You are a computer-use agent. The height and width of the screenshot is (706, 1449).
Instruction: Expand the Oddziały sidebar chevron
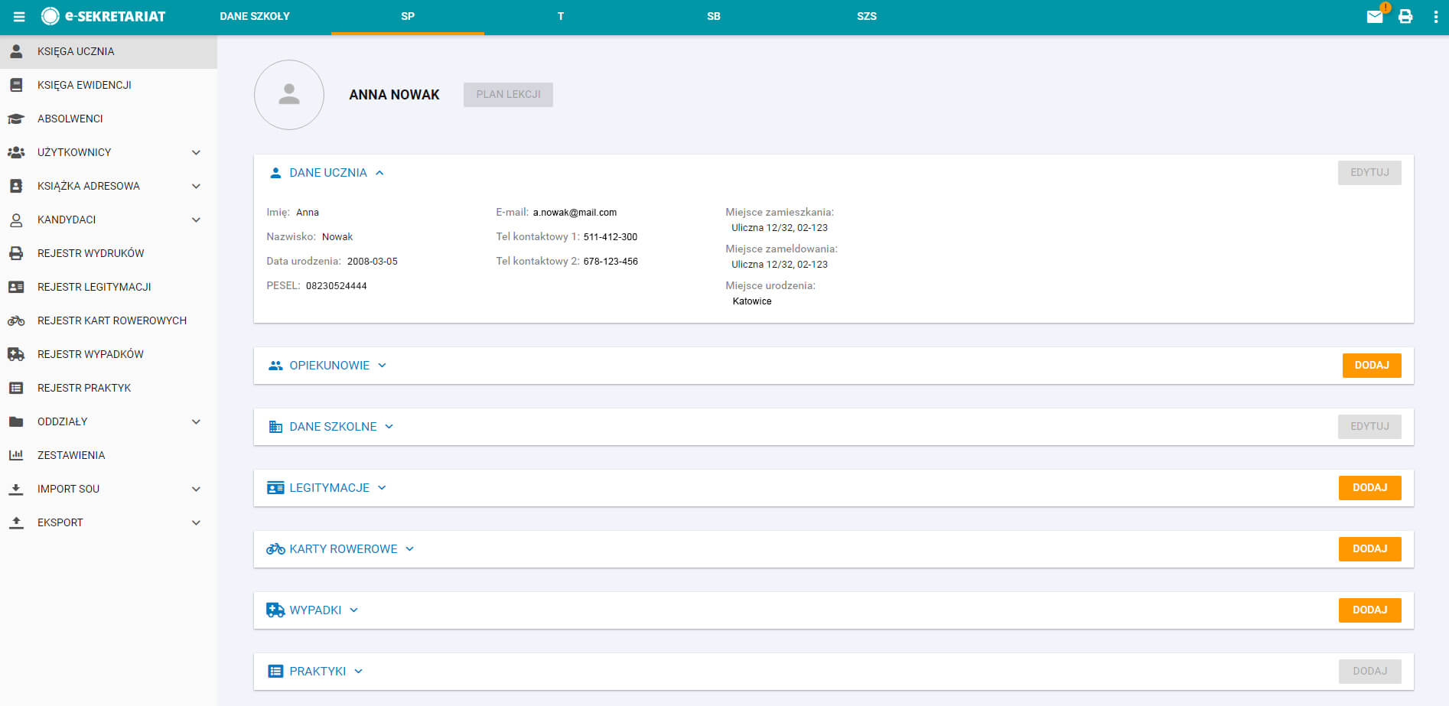point(196,421)
